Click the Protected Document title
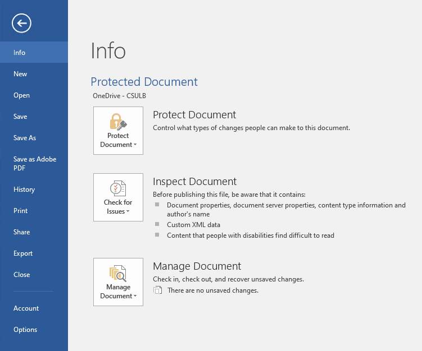This screenshot has width=422, height=351. point(144,82)
